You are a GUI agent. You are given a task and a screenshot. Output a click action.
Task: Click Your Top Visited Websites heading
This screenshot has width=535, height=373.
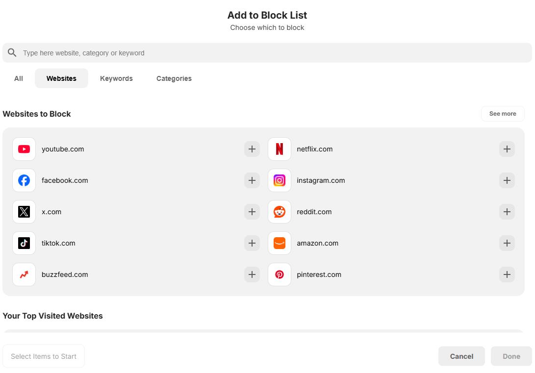pos(52,316)
